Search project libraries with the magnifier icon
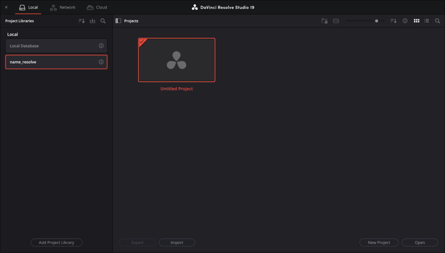Screen dimensions: 445x253 click(103, 21)
